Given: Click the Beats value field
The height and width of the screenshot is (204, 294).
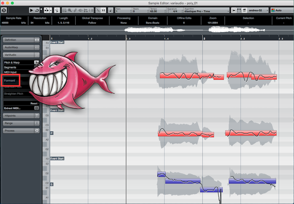Looking at the screenshot, I should click(x=141, y=10).
